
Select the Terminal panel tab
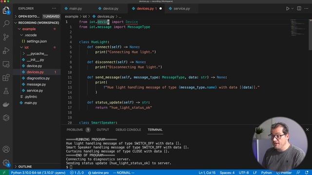[x=155, y=130]
